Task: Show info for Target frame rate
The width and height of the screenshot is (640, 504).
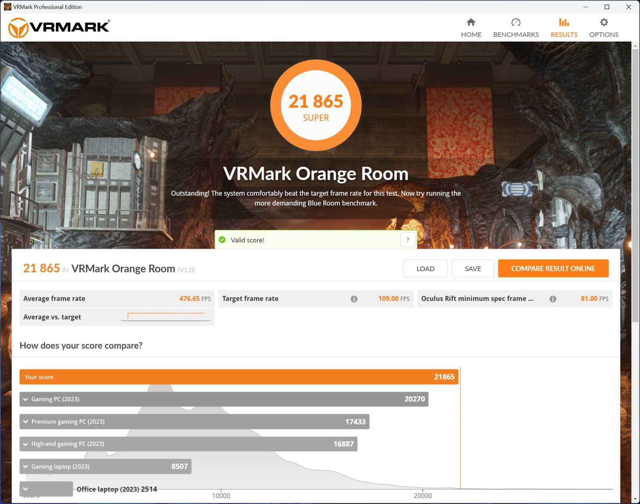Action: click(x=354, y=299)
